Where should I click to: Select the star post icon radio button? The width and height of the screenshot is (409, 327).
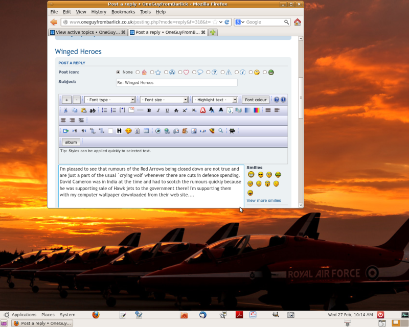152,73
